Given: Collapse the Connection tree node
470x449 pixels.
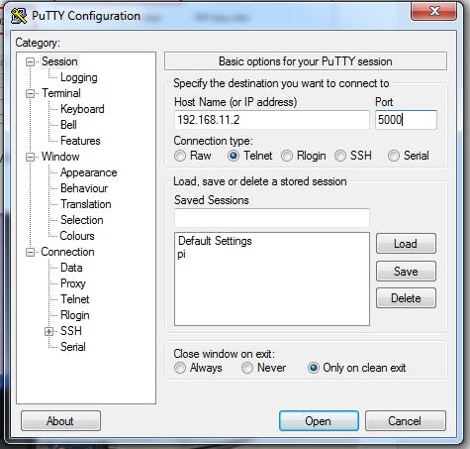Looking at the screenshot, I should 30,253.
